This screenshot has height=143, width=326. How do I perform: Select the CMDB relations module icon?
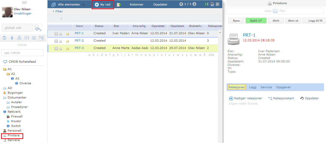pyautogui.click(x=41, y=38)
